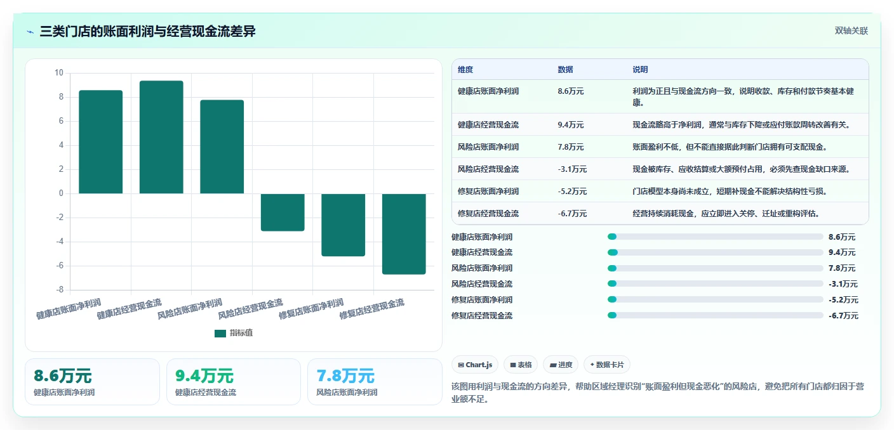Click the 风险店经营现金流 negative bar

pyautogui.click(x=283, y=212)
